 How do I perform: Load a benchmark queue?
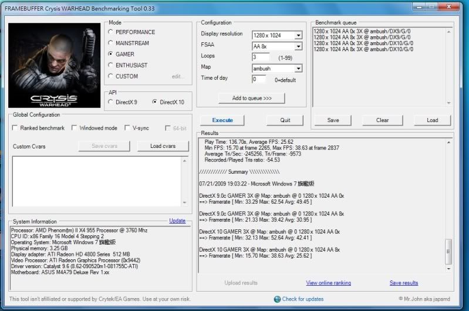pos(432,120)
